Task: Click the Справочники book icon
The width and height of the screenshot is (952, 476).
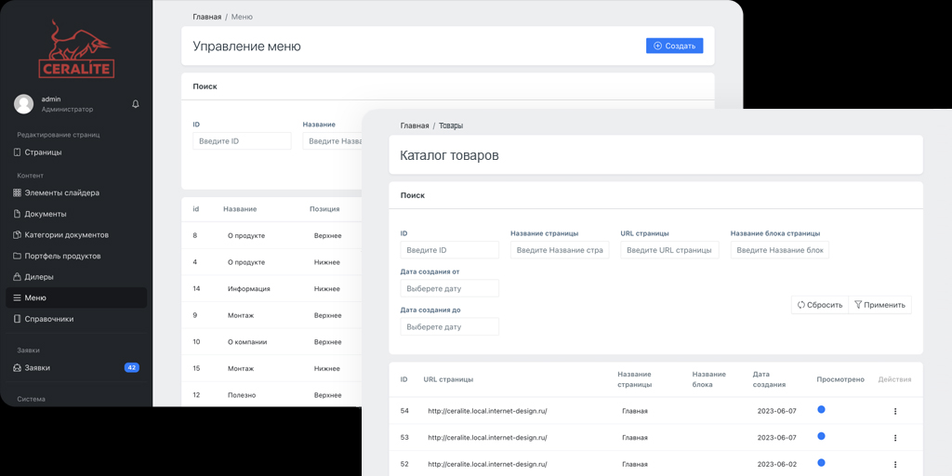Action: pyautogui.click(x=17, y=319)
